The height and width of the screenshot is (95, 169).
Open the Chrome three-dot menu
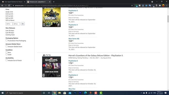(x=167, y=6)
